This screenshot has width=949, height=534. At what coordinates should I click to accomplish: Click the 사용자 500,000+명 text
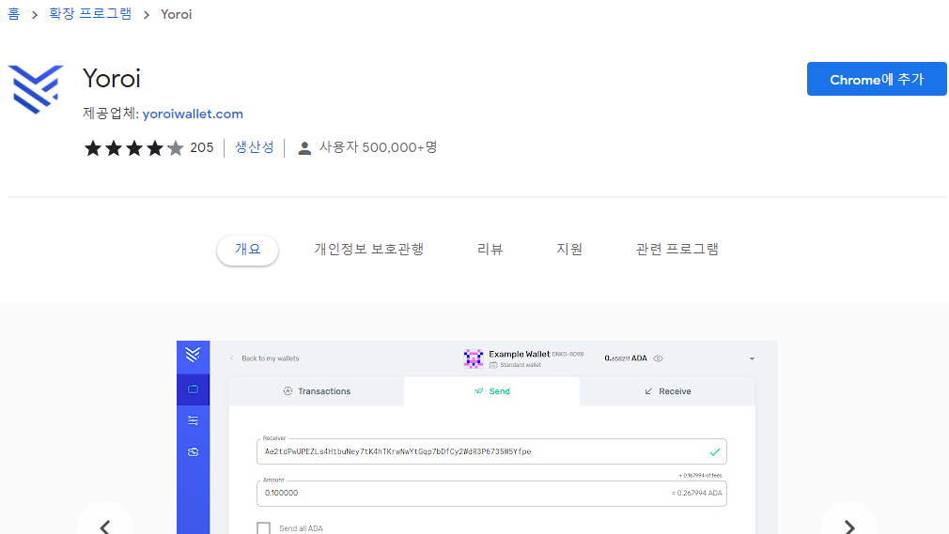[379, 147]
